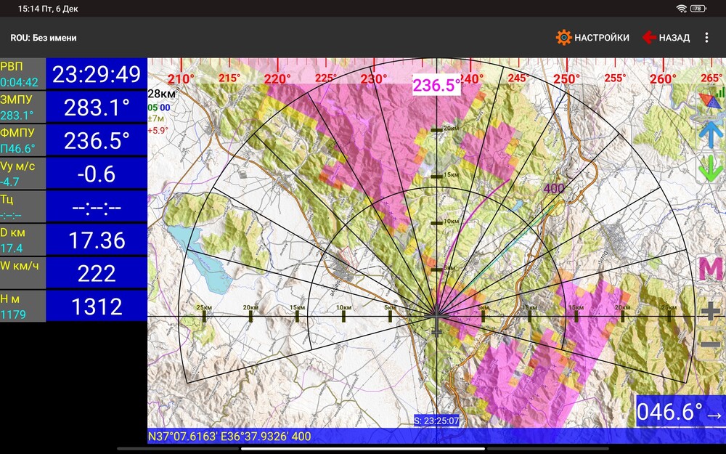Tap the blue up arrow icon
Screen dimensions: 726x454
[x=710, y=134]
